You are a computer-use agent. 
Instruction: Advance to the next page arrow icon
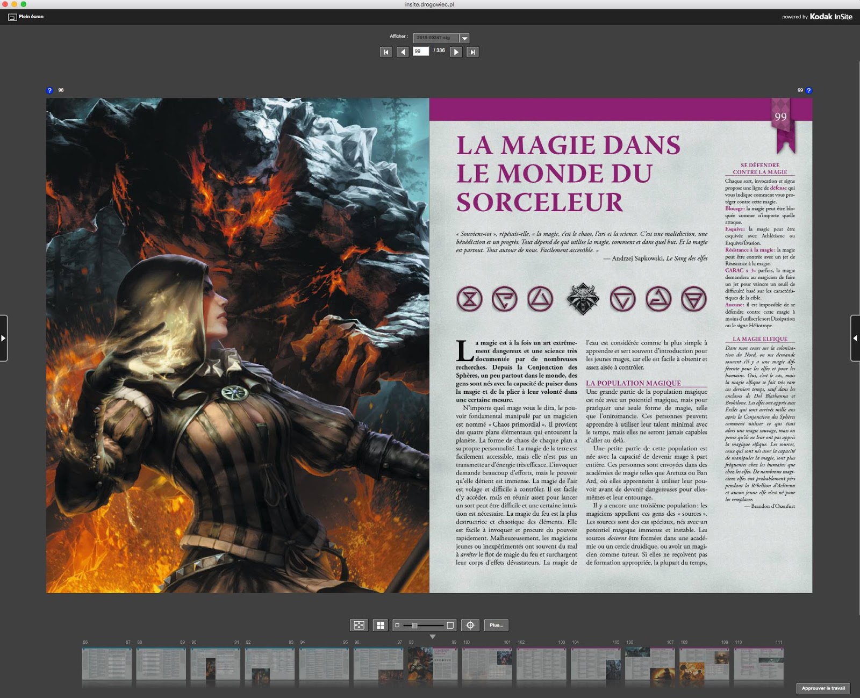[x=456, y=52]
